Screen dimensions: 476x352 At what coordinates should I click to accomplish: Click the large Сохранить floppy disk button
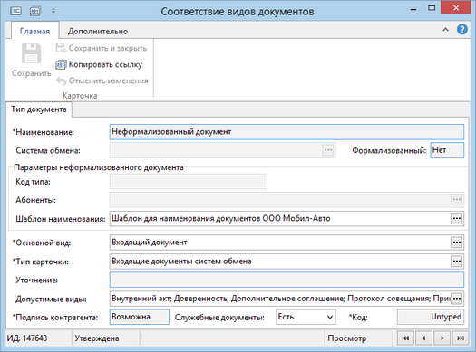point(31,61)
